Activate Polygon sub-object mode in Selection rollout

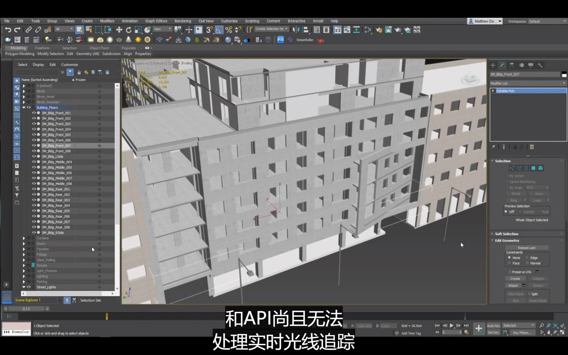(533, 168)
